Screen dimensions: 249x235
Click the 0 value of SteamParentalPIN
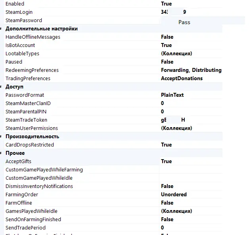coord(162,112)
